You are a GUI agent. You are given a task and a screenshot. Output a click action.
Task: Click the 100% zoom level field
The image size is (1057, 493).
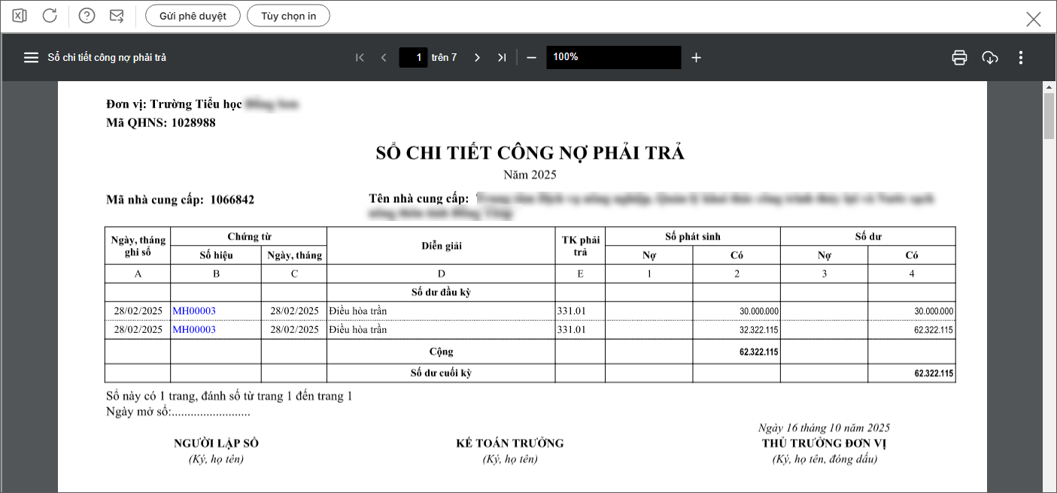613,57
